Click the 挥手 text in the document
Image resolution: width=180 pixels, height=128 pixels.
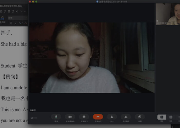(6, 33)
